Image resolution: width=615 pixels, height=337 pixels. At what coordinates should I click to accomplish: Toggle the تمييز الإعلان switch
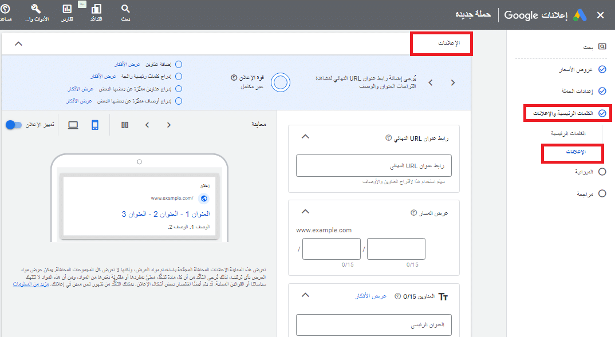(x=13, y=125)
